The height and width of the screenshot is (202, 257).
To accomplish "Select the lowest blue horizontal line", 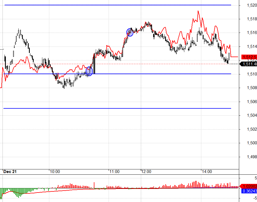I will [117, 108].
